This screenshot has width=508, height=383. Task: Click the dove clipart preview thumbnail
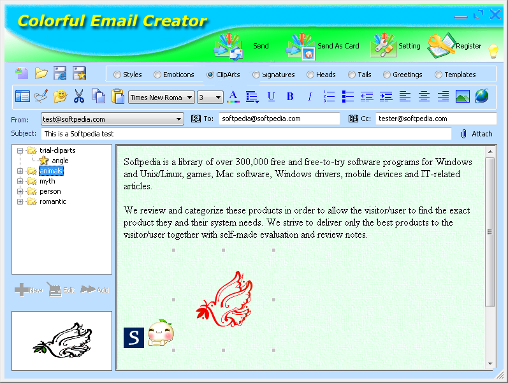tap(62, 340)
